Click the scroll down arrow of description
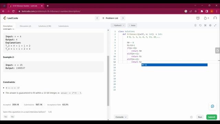Viewport: 220px width, 124px height. tap(108, 120)
